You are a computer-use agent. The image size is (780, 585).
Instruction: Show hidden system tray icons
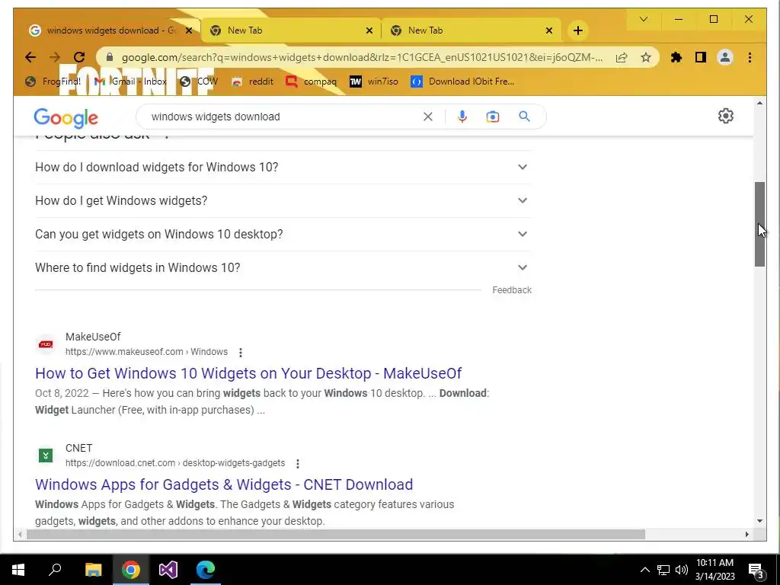(x=644, y=570)
